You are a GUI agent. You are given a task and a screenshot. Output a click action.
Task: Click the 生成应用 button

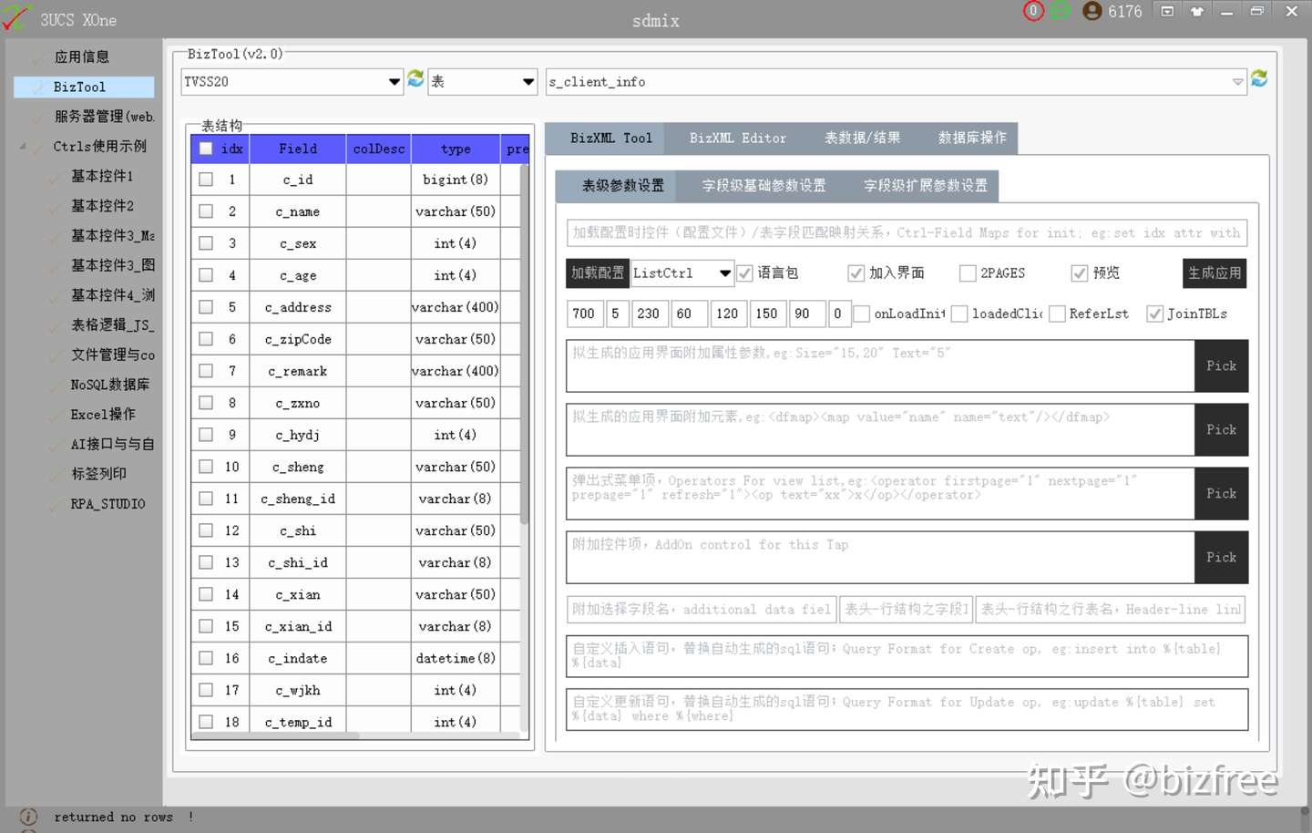(x=1215, y=273)
